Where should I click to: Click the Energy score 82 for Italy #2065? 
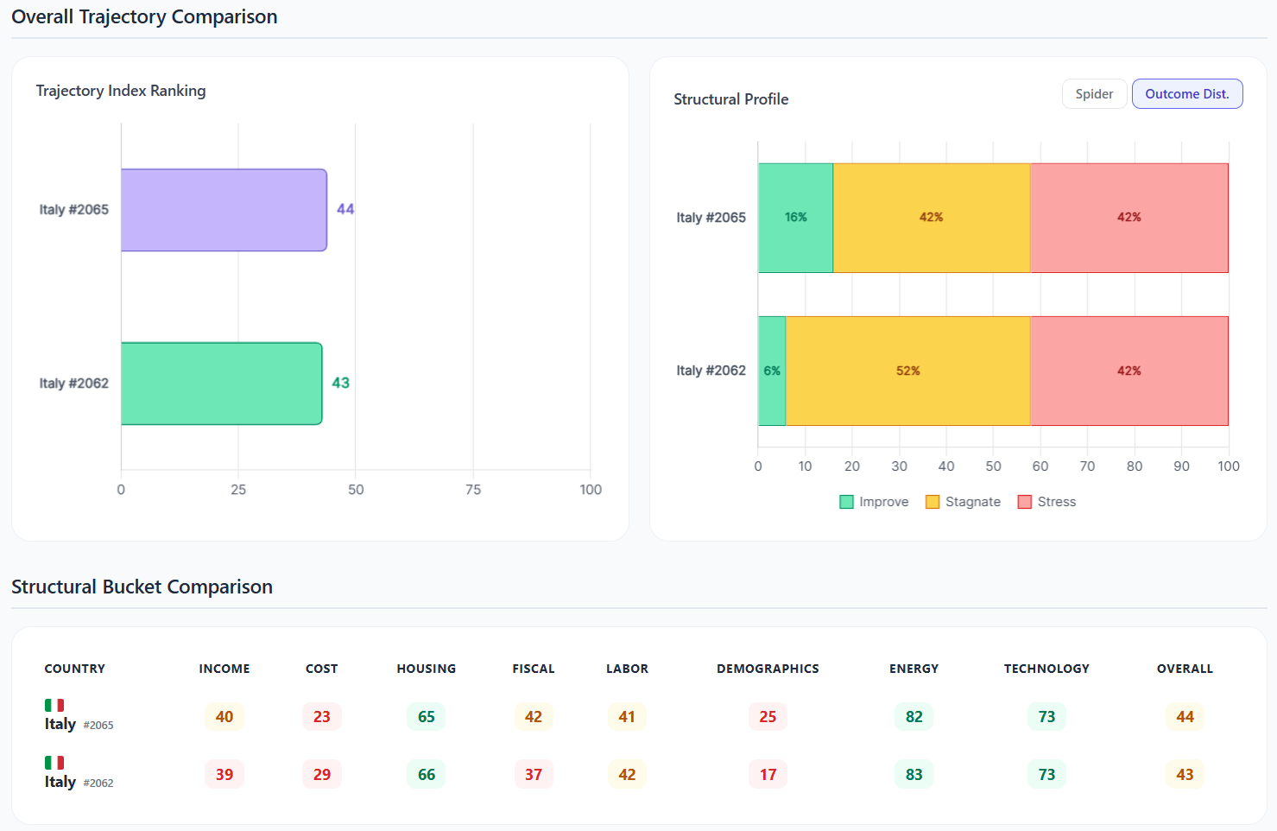[913, 717]
